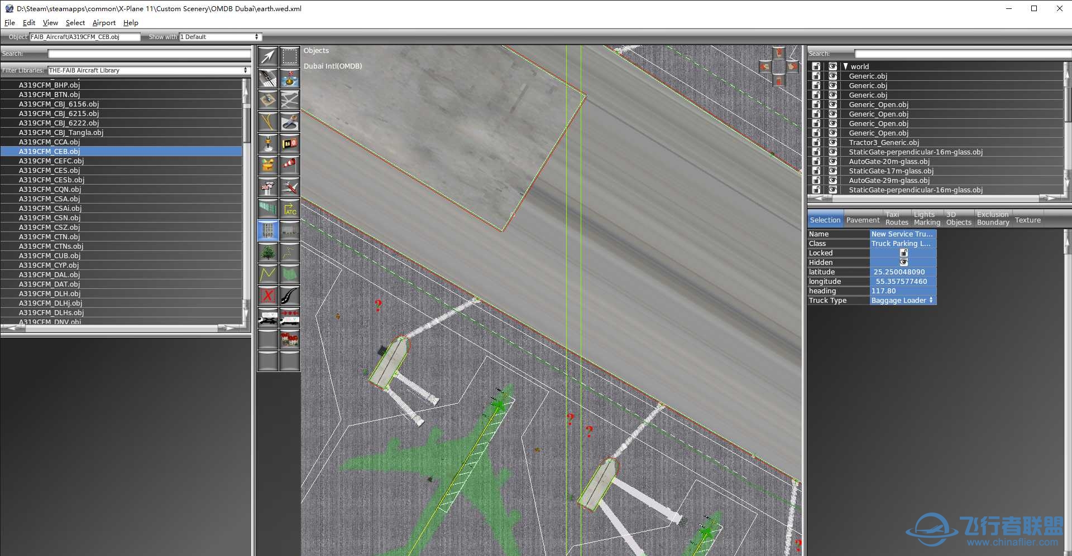
Task: Select the Tower Viewpoint tool
Action: (x=268, y=187)
